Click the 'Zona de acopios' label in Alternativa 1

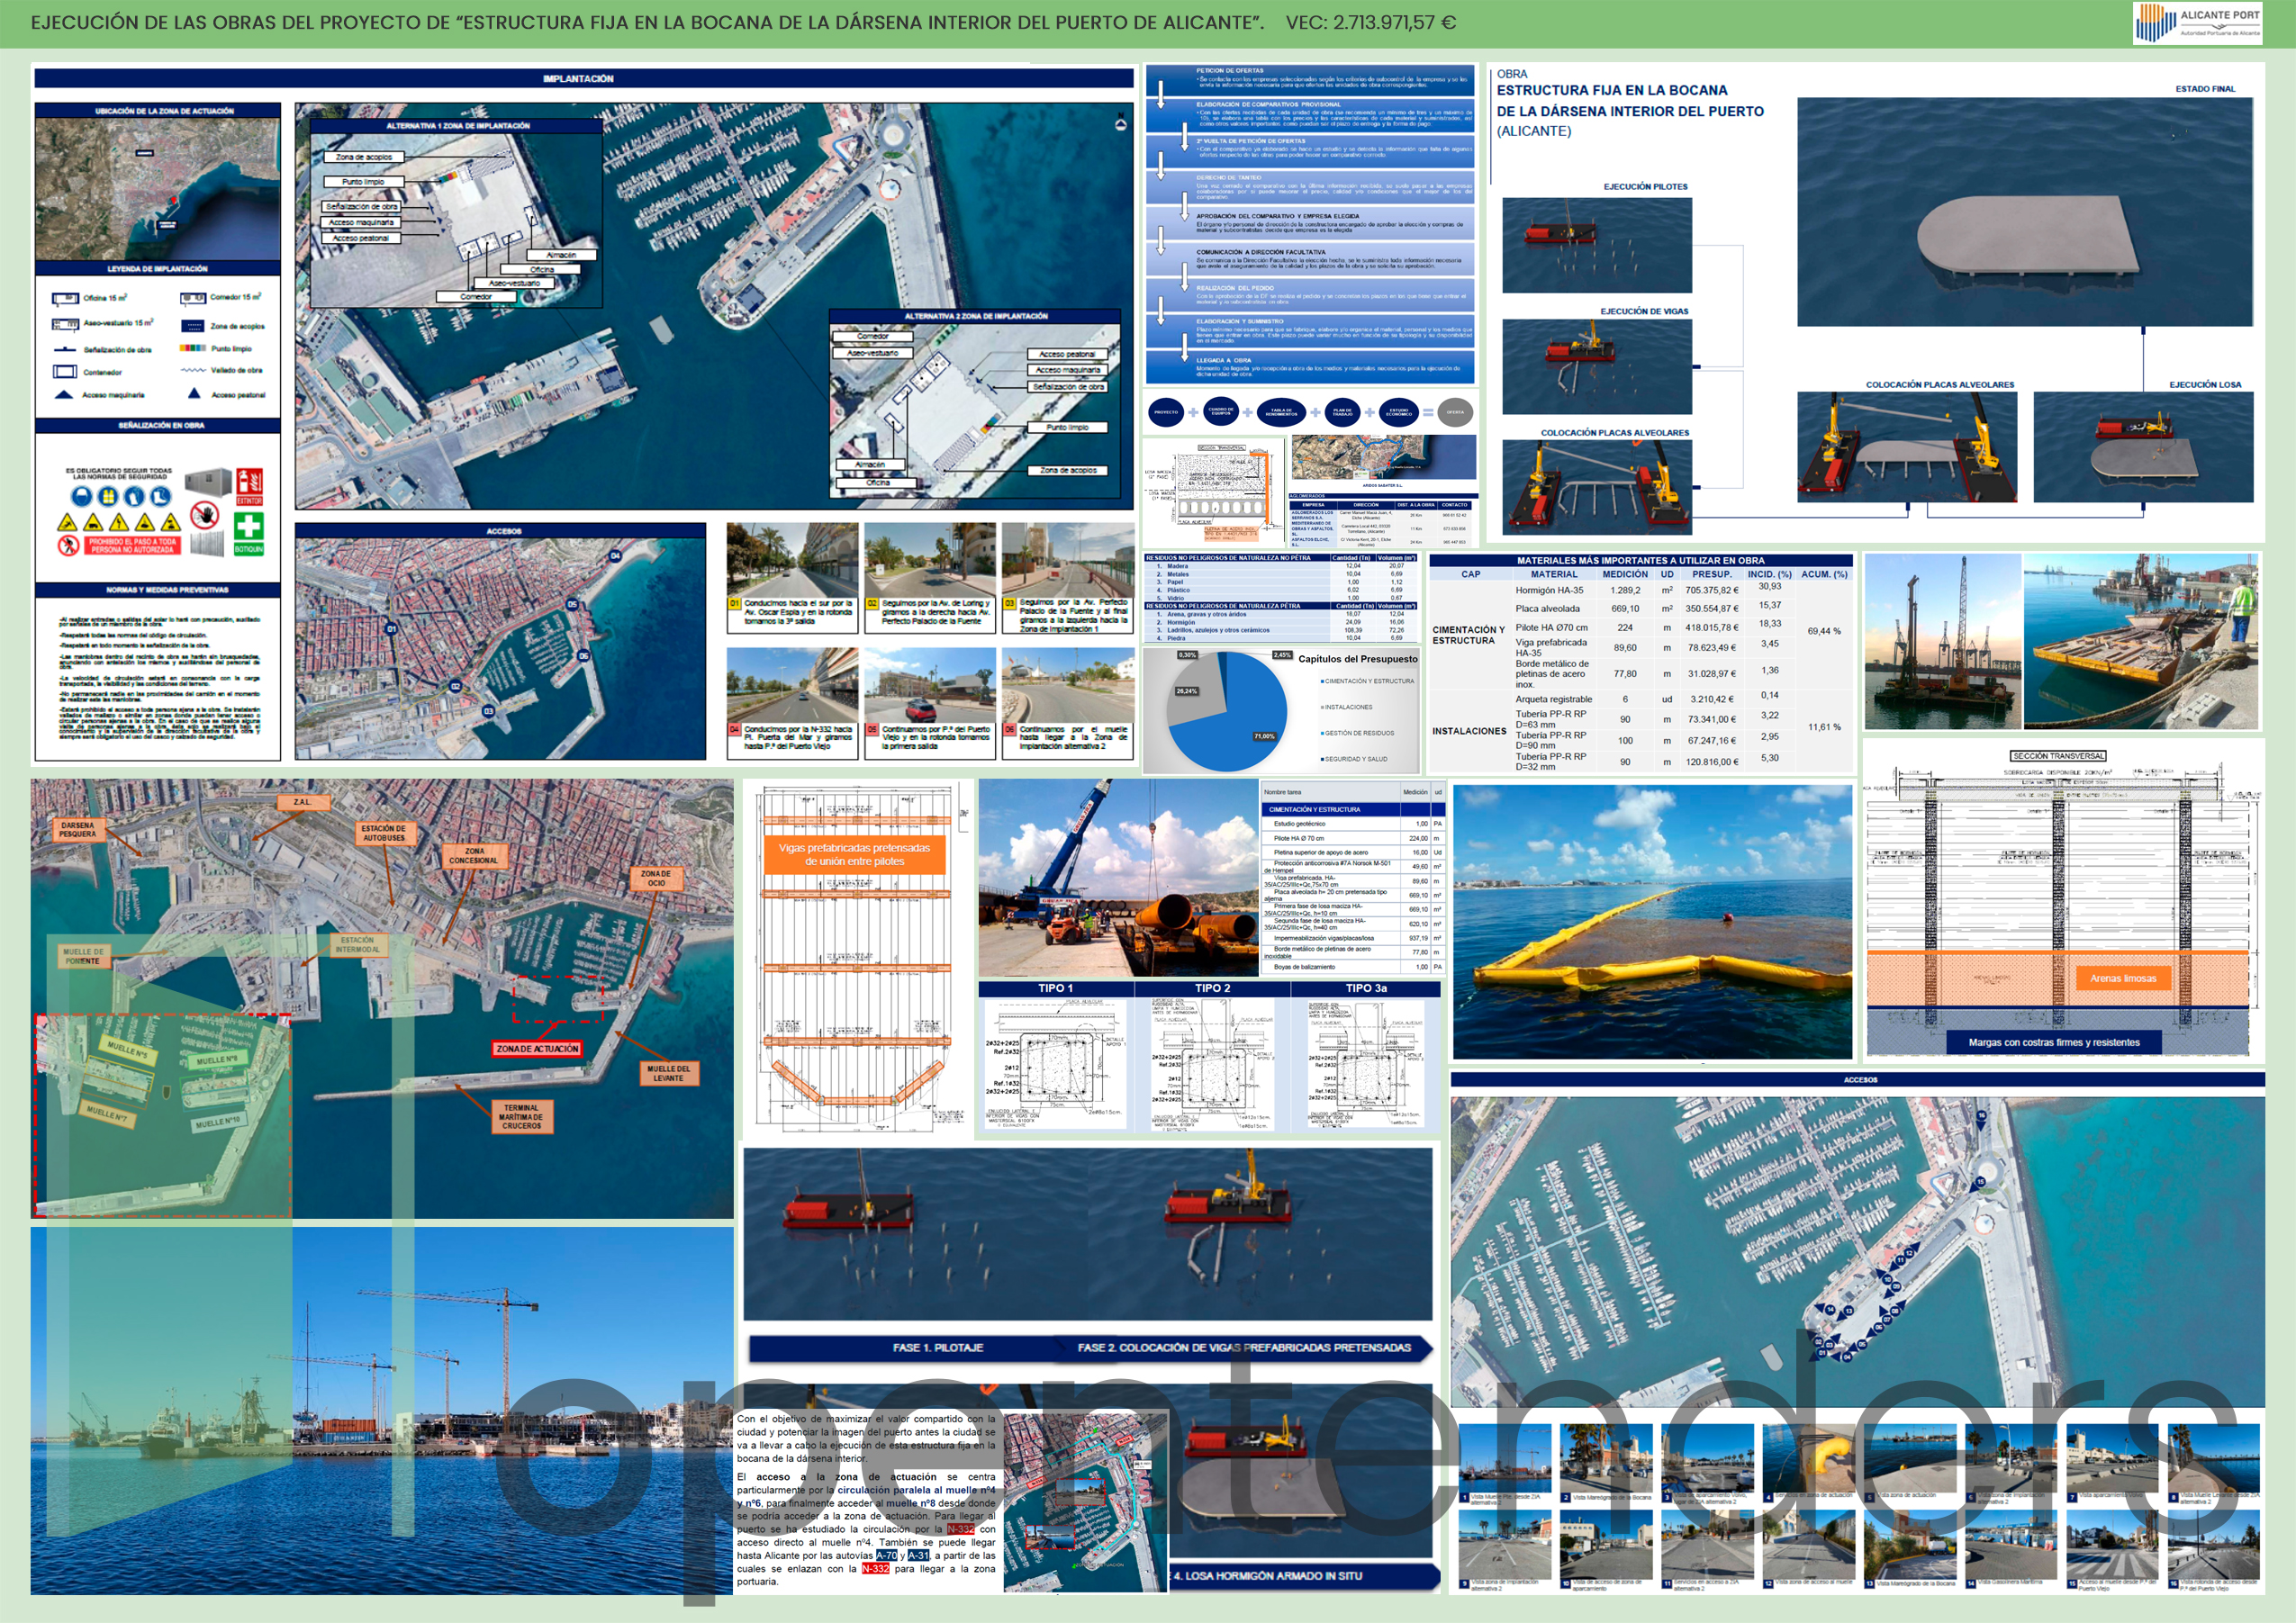[364, 157]
